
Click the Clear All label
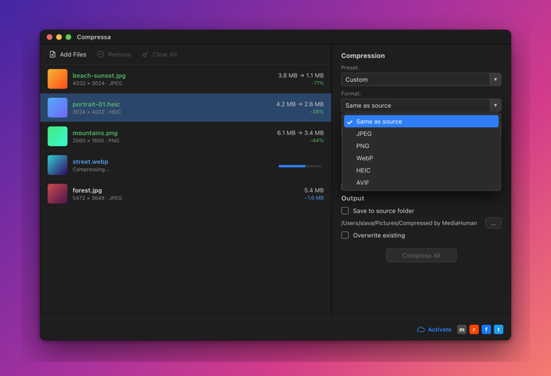[x=165, y=54]
